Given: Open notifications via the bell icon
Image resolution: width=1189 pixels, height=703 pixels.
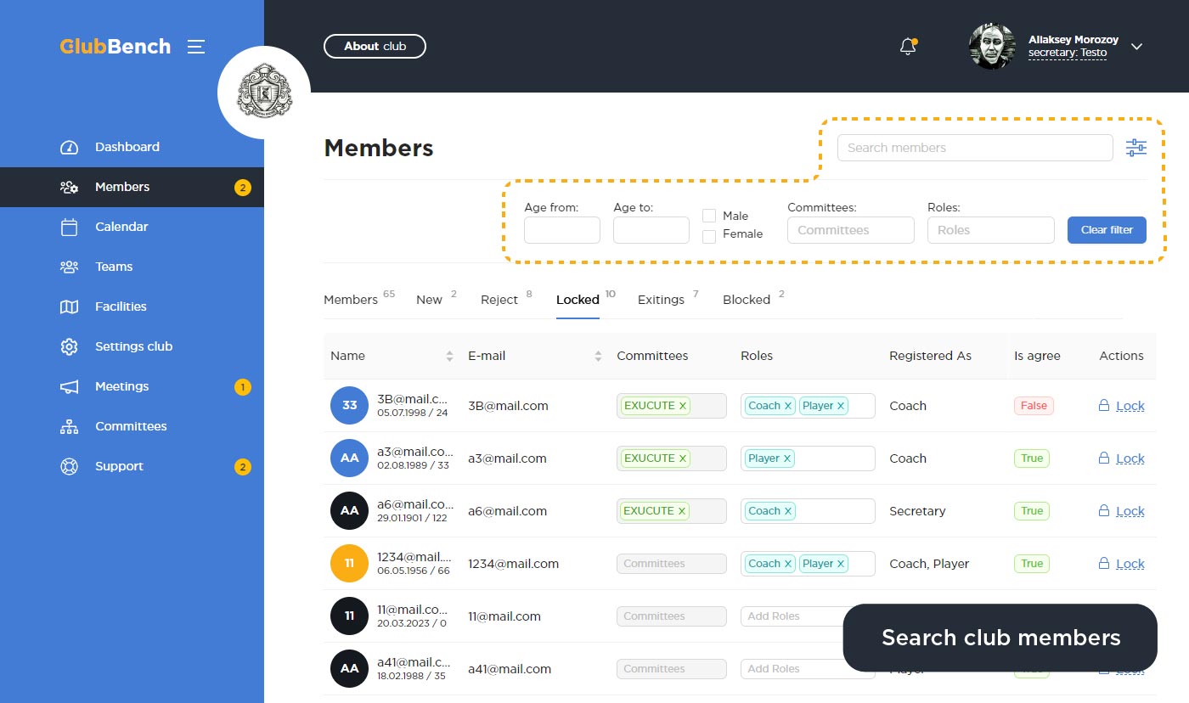Looking at the screenshot, I should pos(908,47).
